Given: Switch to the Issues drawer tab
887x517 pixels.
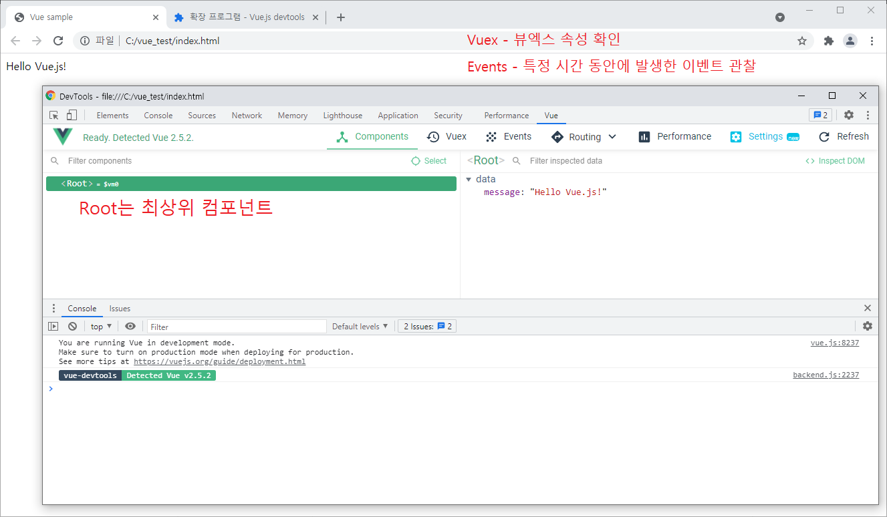Looking at the screenshot, I should (x=120, y=309).
